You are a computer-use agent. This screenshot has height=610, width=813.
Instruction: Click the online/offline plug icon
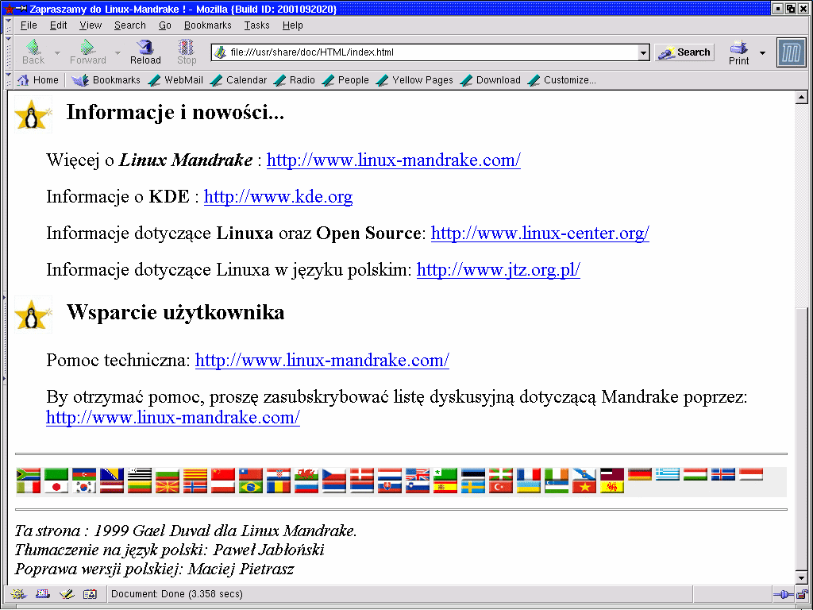pyautogui.click(x=783, y=594)
